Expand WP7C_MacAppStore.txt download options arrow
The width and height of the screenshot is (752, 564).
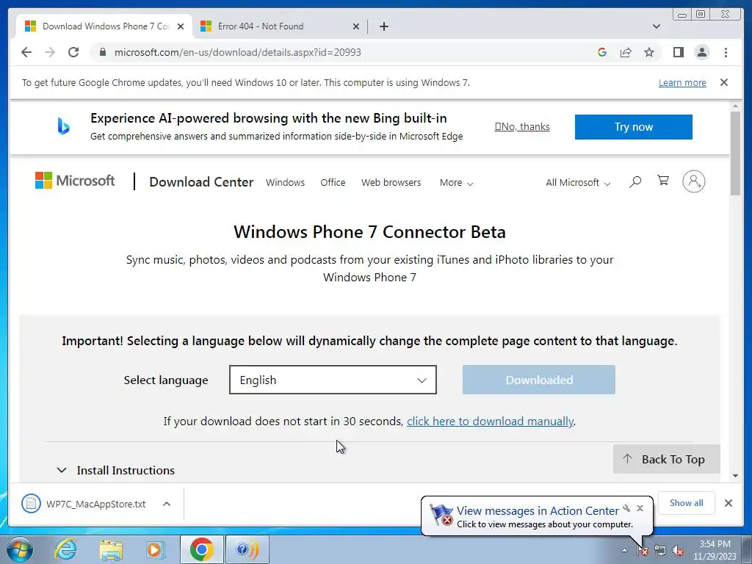point(167,504)
